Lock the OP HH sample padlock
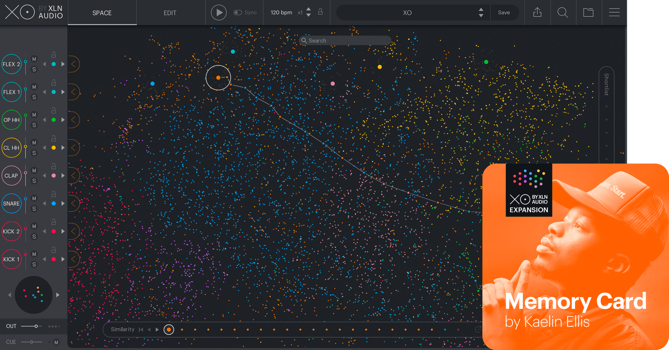Screen dimensions: 669x350 pyautogui.click(x=54, y=110)
